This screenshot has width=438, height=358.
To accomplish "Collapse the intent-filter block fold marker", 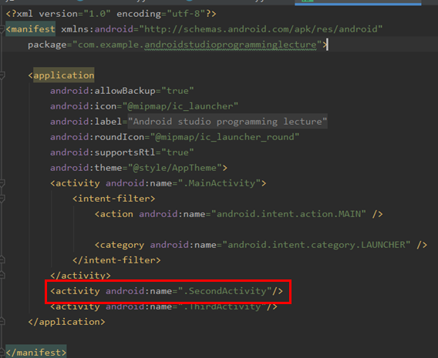I will coord(2,199).
